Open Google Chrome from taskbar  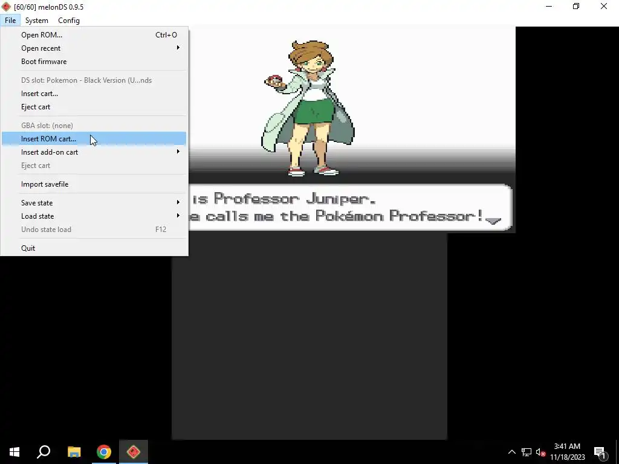(104, 452)
